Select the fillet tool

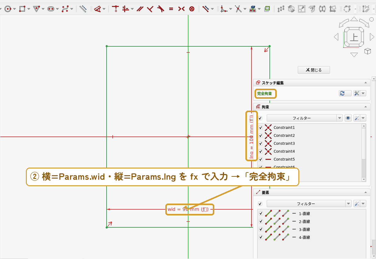coord(224,9)
